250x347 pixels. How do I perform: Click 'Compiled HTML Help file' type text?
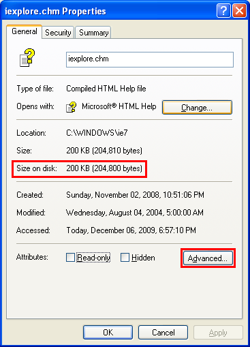click(x=106, y=89)
